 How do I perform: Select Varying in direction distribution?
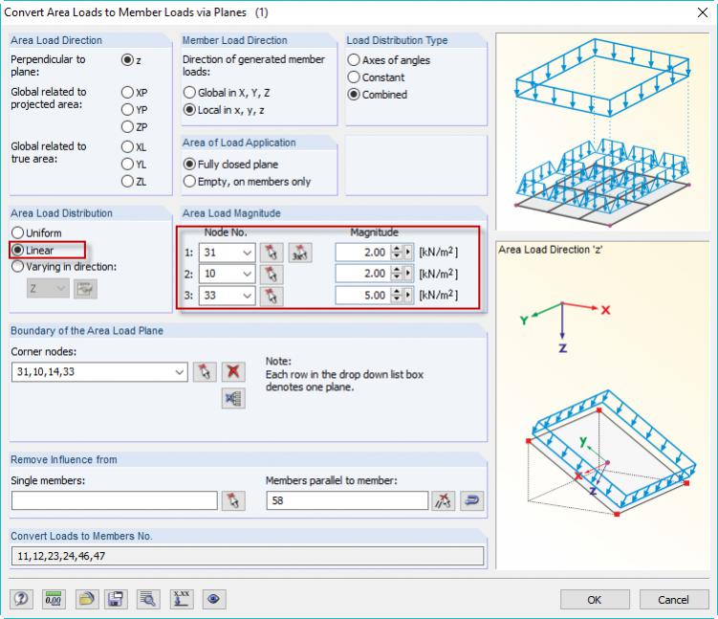pos(17,267)
